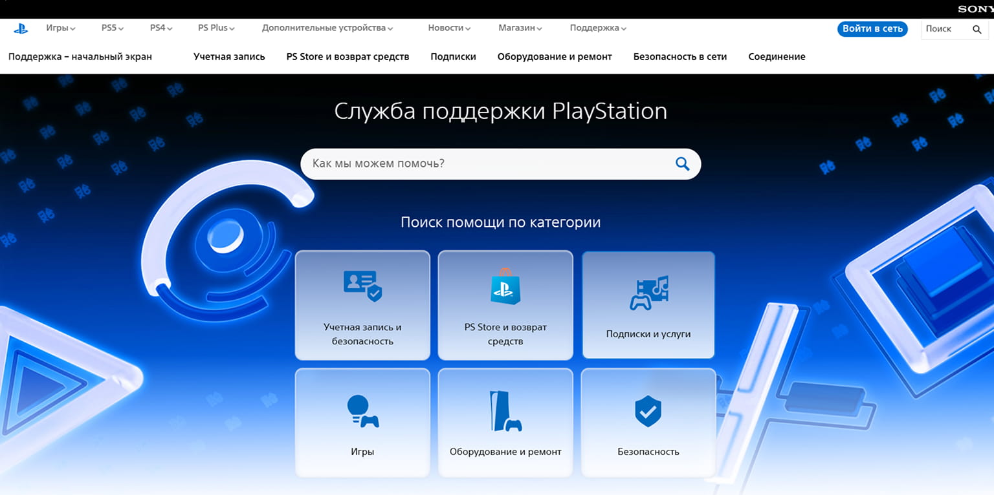Open the PS Plus dropdown
The width and height of the screenshot is (994, 495).
(216, 28)
